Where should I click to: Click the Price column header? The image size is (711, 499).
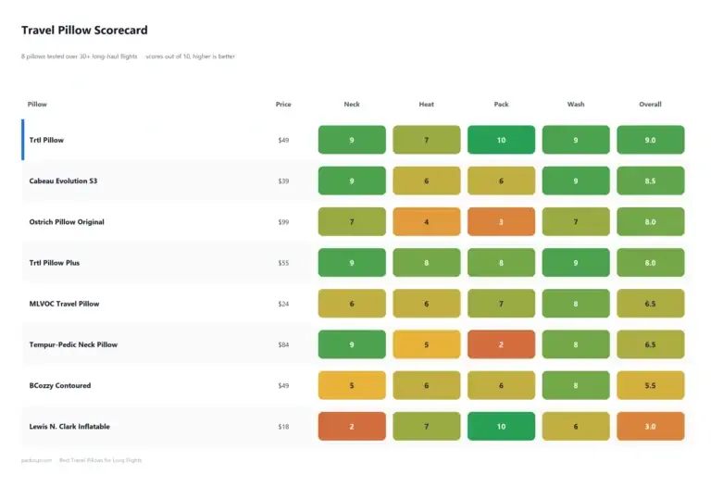click(283, 105)
